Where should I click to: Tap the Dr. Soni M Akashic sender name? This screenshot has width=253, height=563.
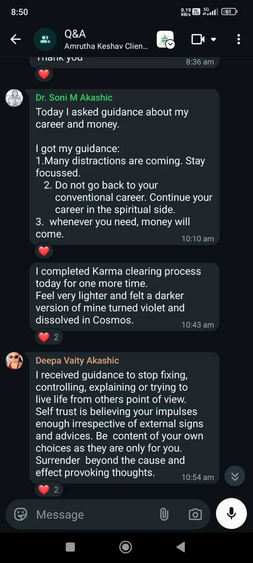[x=74, y=97]
